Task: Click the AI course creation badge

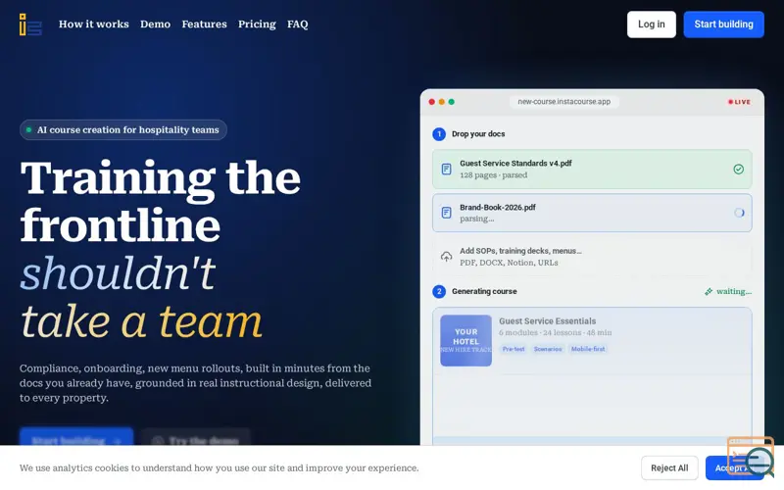Action: (x=123, y=130)
